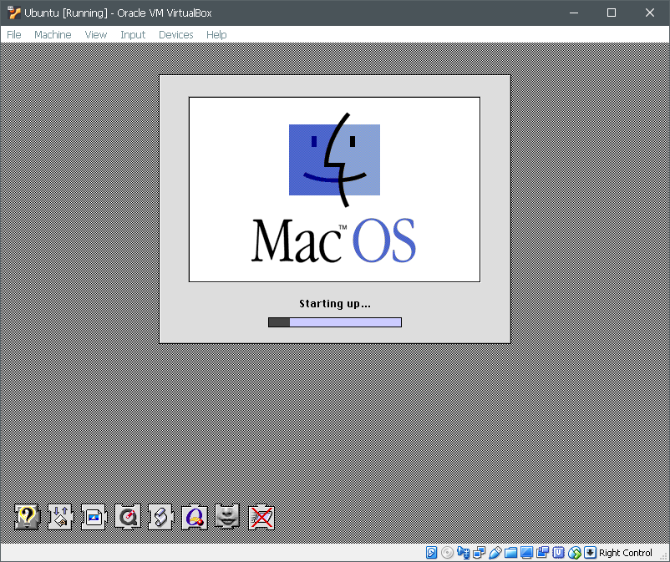Open the AppleScript scroll extension icon
Image resolution: width=670 pixels, height=562 pixels.
(x=160, y=518)
